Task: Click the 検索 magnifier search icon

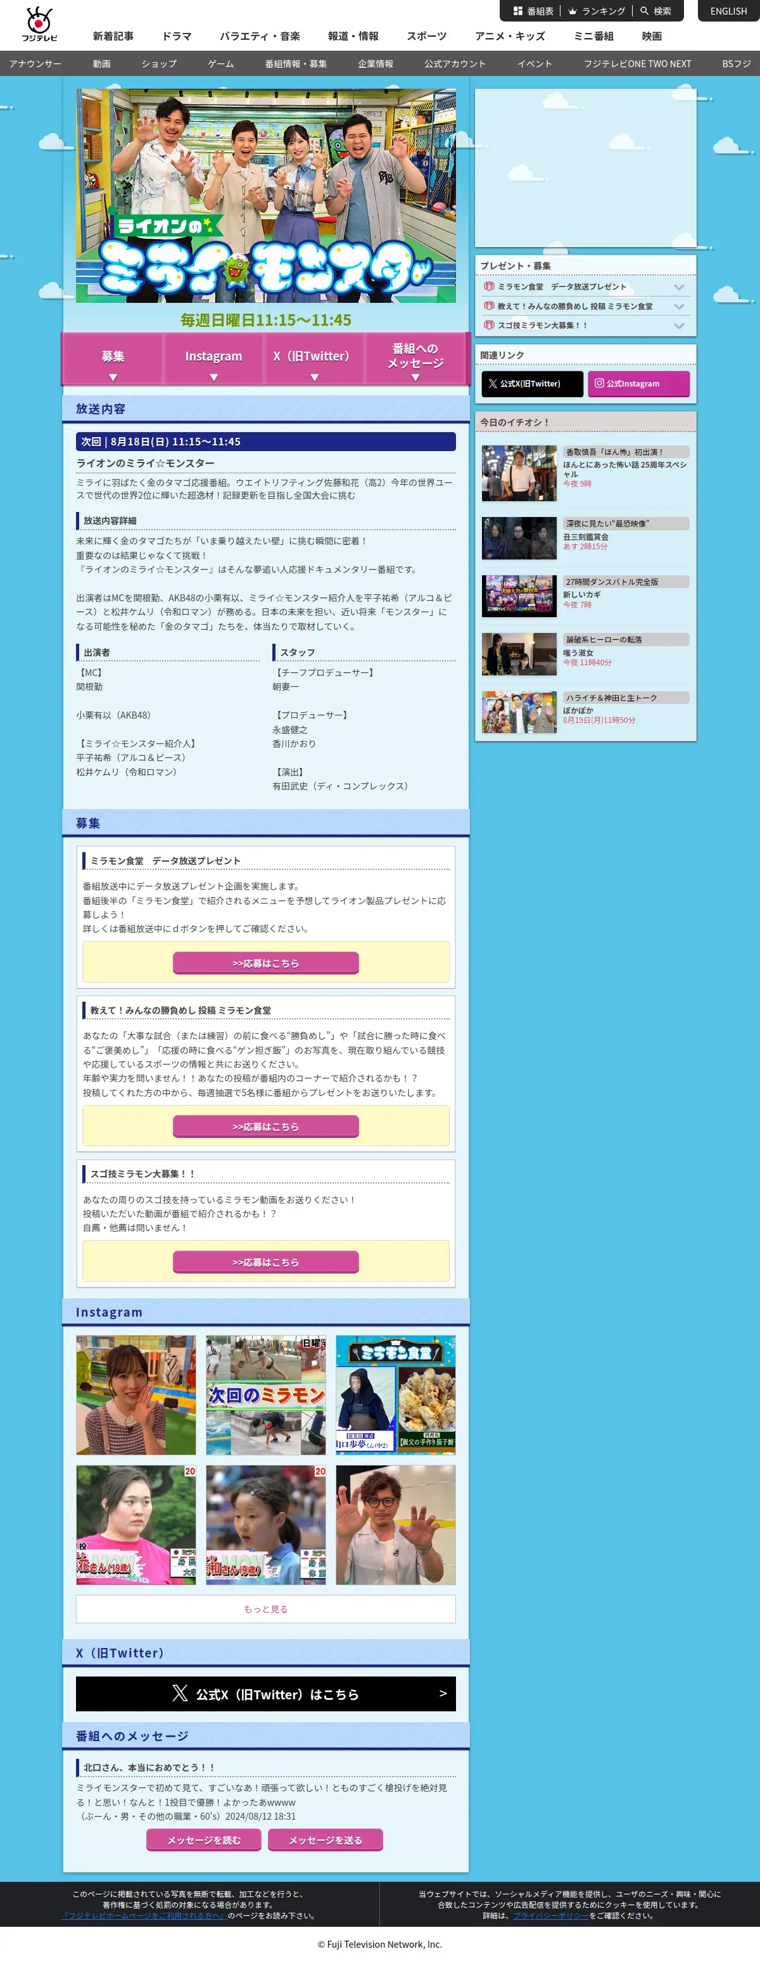Action: (x=644, y=11)
